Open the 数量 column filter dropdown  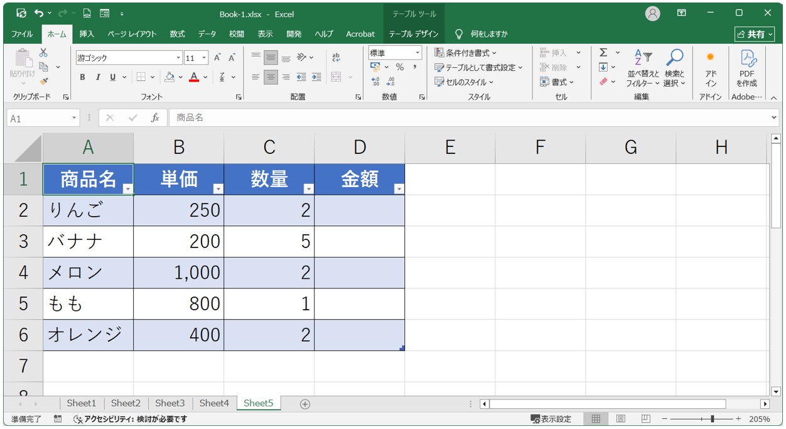tap(308, 188)
